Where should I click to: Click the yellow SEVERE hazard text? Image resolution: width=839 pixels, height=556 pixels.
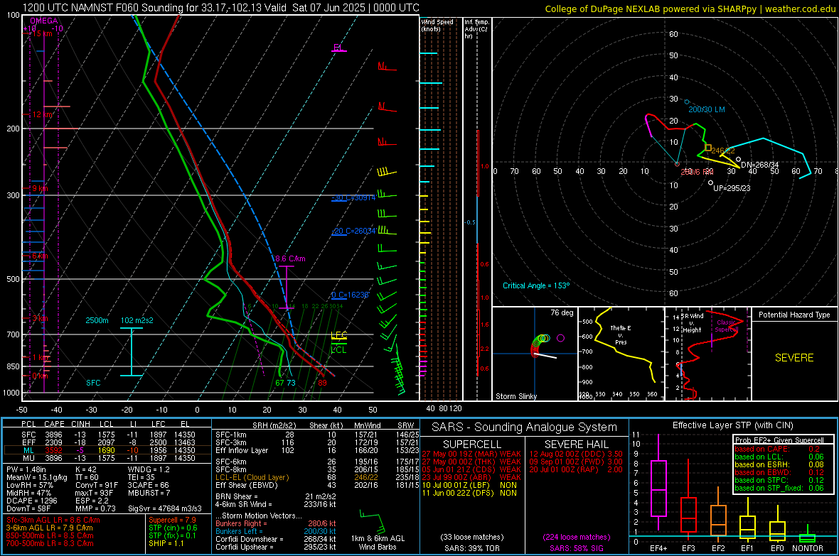pyautogui.click(x=794, y=358)
